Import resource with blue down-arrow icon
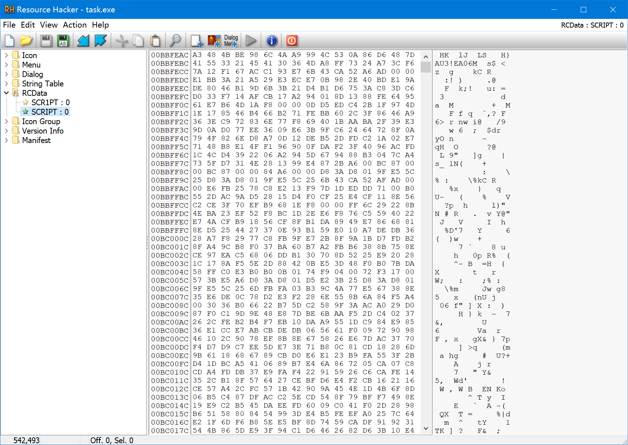This screenshot has height=445, width=628. tap(84, 41)
